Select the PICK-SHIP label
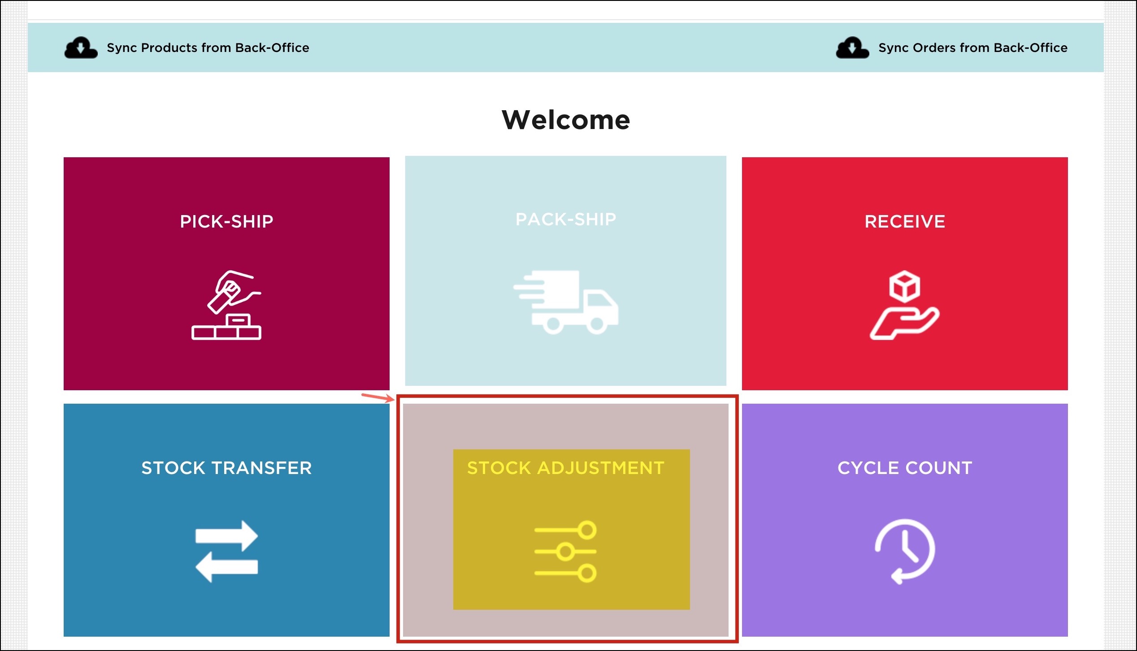This screenshot has width=1137, height=651. coord(226,221)
